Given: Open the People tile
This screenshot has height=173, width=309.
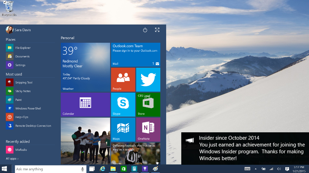Looking at the screenshot, I should click(x=123, y=79).
